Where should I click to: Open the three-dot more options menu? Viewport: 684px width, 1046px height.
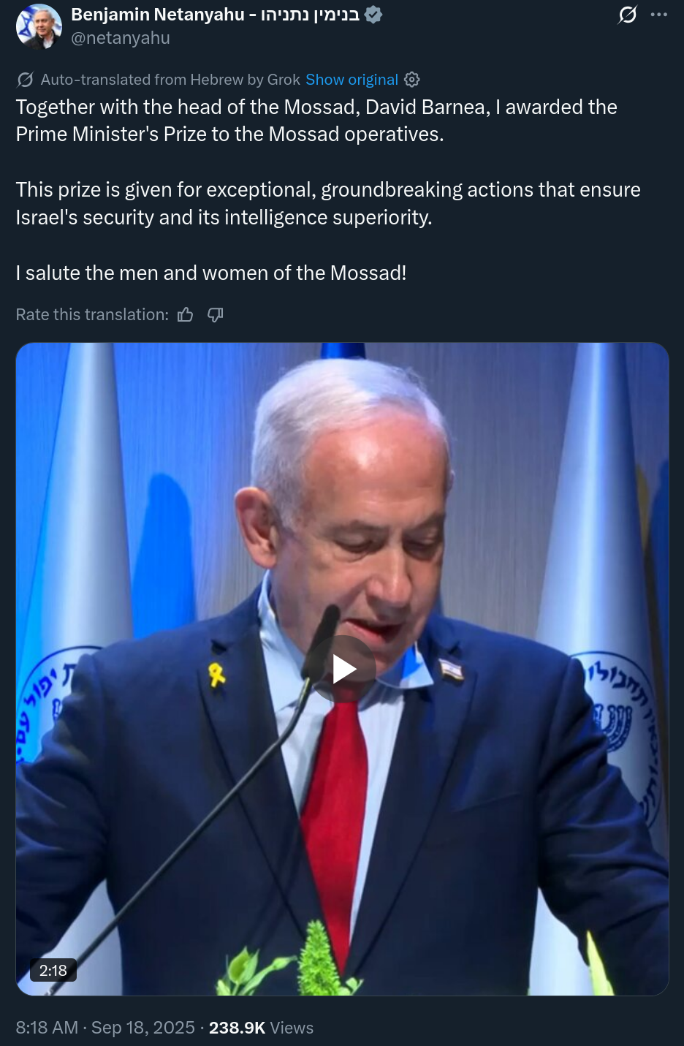point(659,15)
